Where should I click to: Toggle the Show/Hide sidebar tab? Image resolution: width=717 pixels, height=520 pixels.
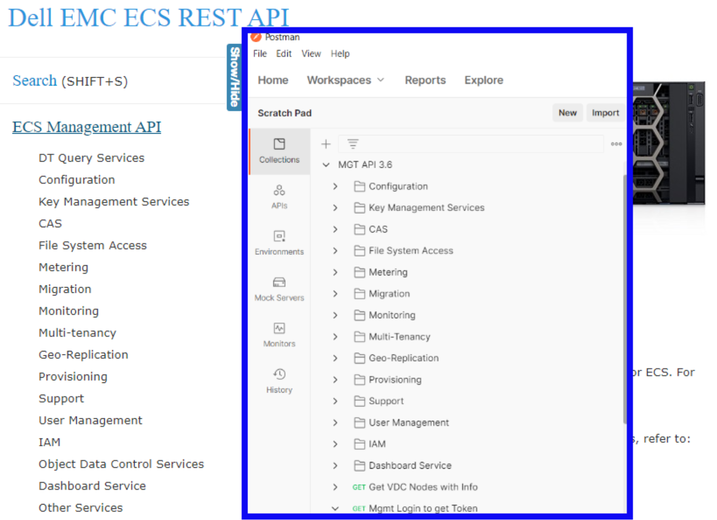(234, 77)
